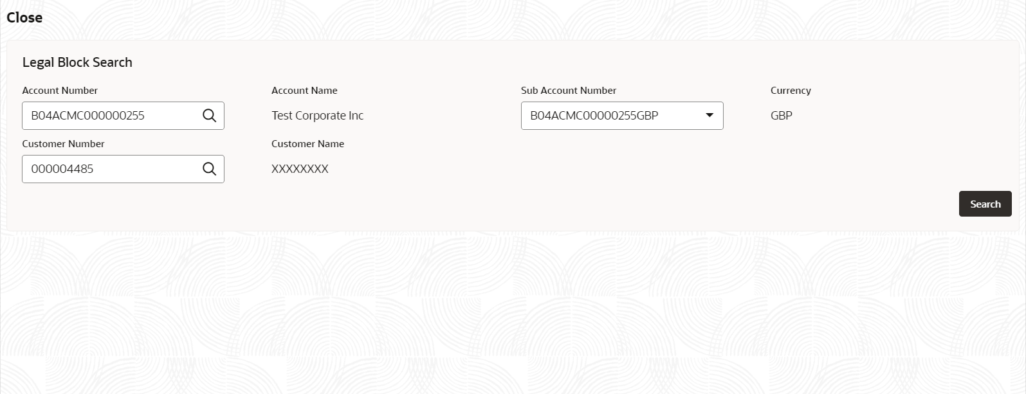This screenshot has height=394, width=1026.
Task: Click the Currency label
Action: point(791,91)
